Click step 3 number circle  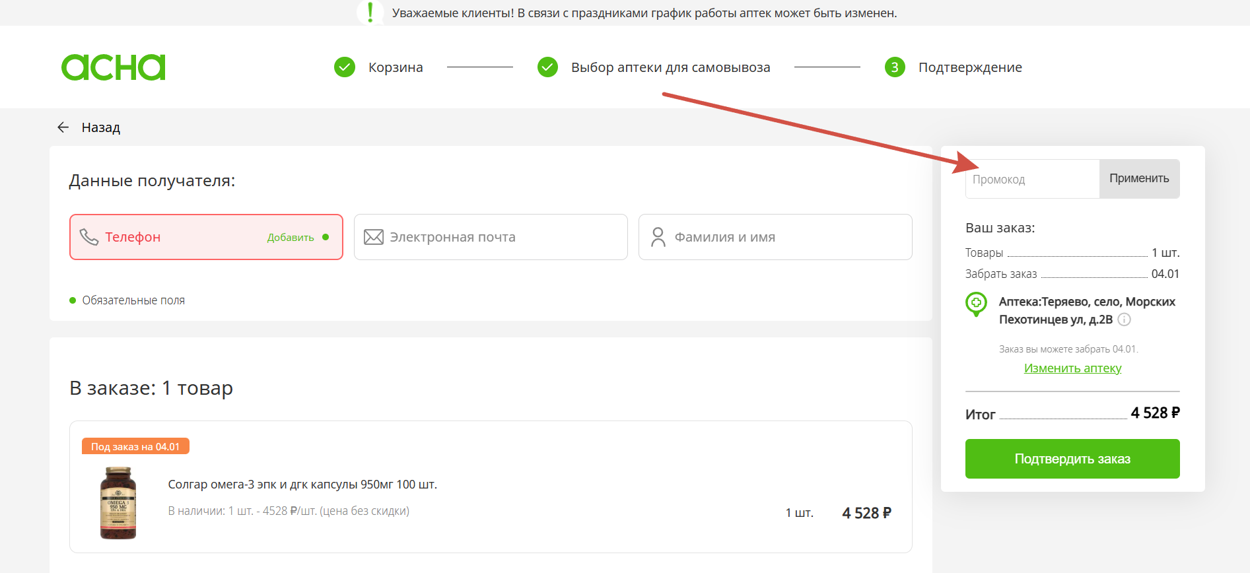tap(895, 67)
